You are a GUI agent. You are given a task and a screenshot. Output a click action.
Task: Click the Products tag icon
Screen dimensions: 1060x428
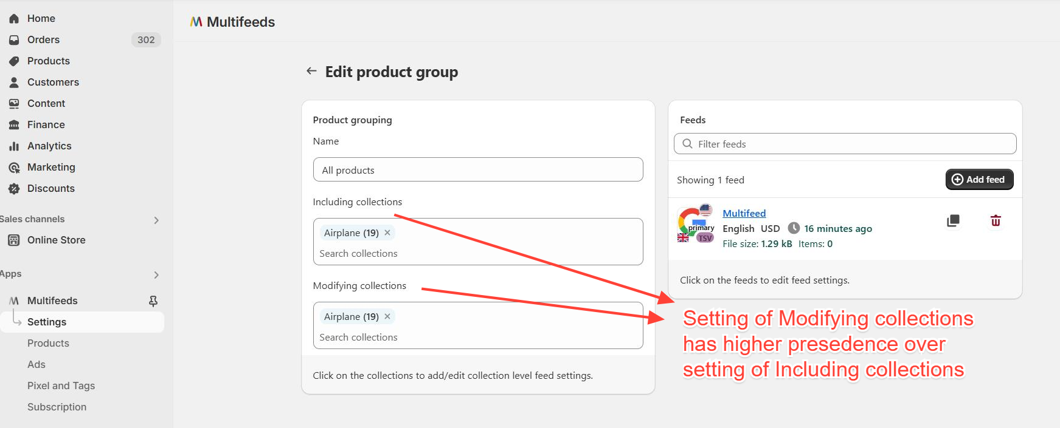coord(14,61)
